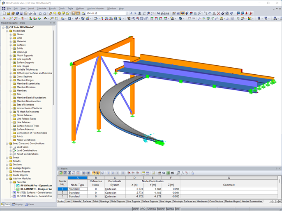Screen dimensions: 282x211
Task: Toggle GLINES in the status bar
Action: (170, 209)
